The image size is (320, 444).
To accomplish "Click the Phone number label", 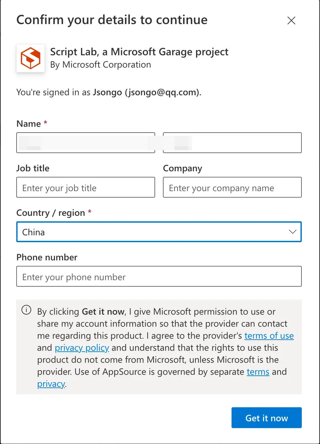I will (x=47, y=257).
